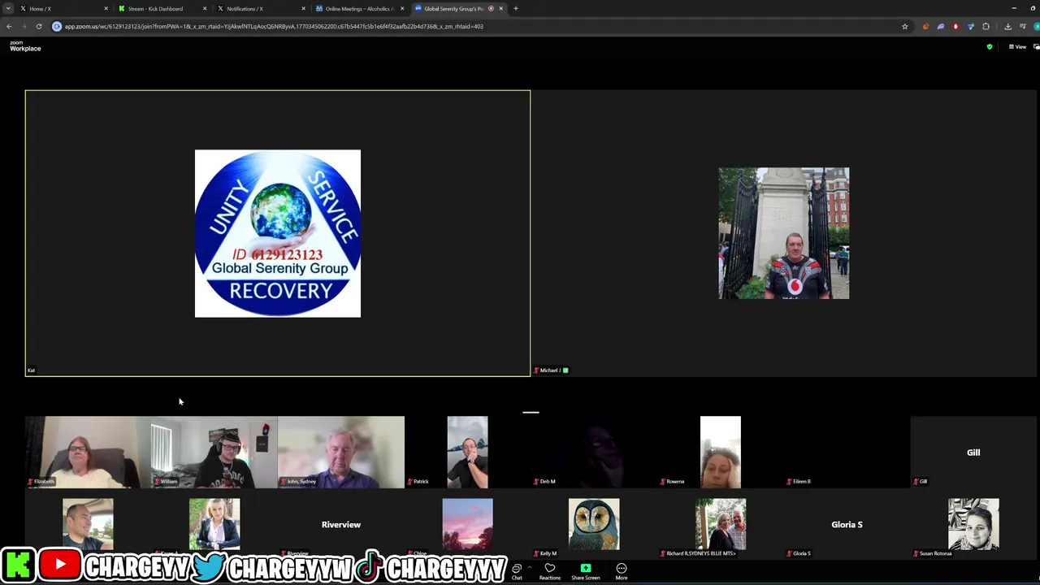Viewport: 1040px width, 585px height.
Task: Switch to the Notifications / X tab
Action: pyautogui.click(x=261, y=8)
